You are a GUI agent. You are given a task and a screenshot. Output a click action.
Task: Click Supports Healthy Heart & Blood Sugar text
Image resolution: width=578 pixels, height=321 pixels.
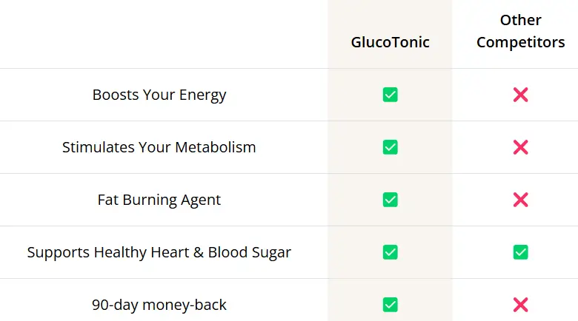click(159, 252)
